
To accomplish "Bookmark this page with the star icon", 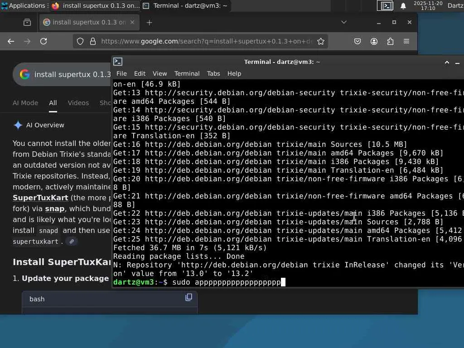I will pos(321,41).
